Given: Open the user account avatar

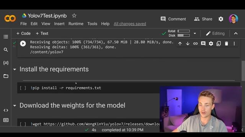Looking at the screenshot, I should [x=234, y=19].
